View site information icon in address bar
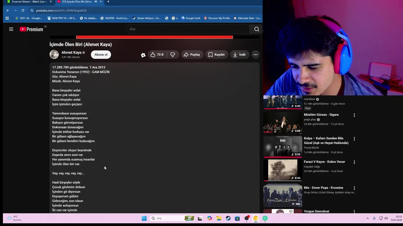This screenshot has height=226, width=403. pyautogui.click(x=32, y=10)
